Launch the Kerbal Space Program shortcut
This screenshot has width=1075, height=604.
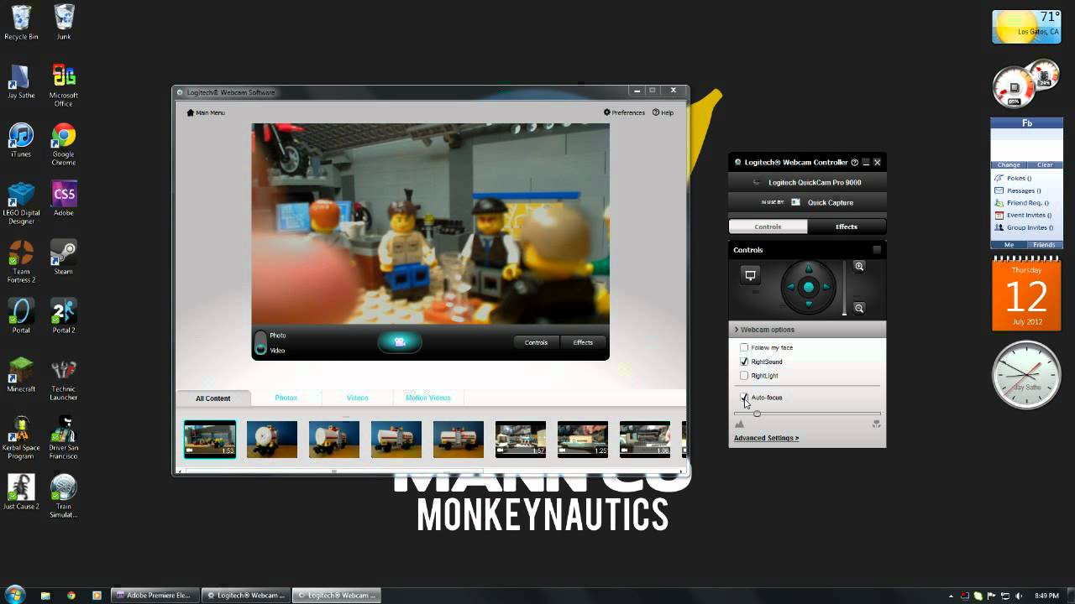(x=21, y=438)
